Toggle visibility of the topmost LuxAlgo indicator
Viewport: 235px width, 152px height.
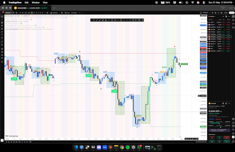[x=66, y=18]
